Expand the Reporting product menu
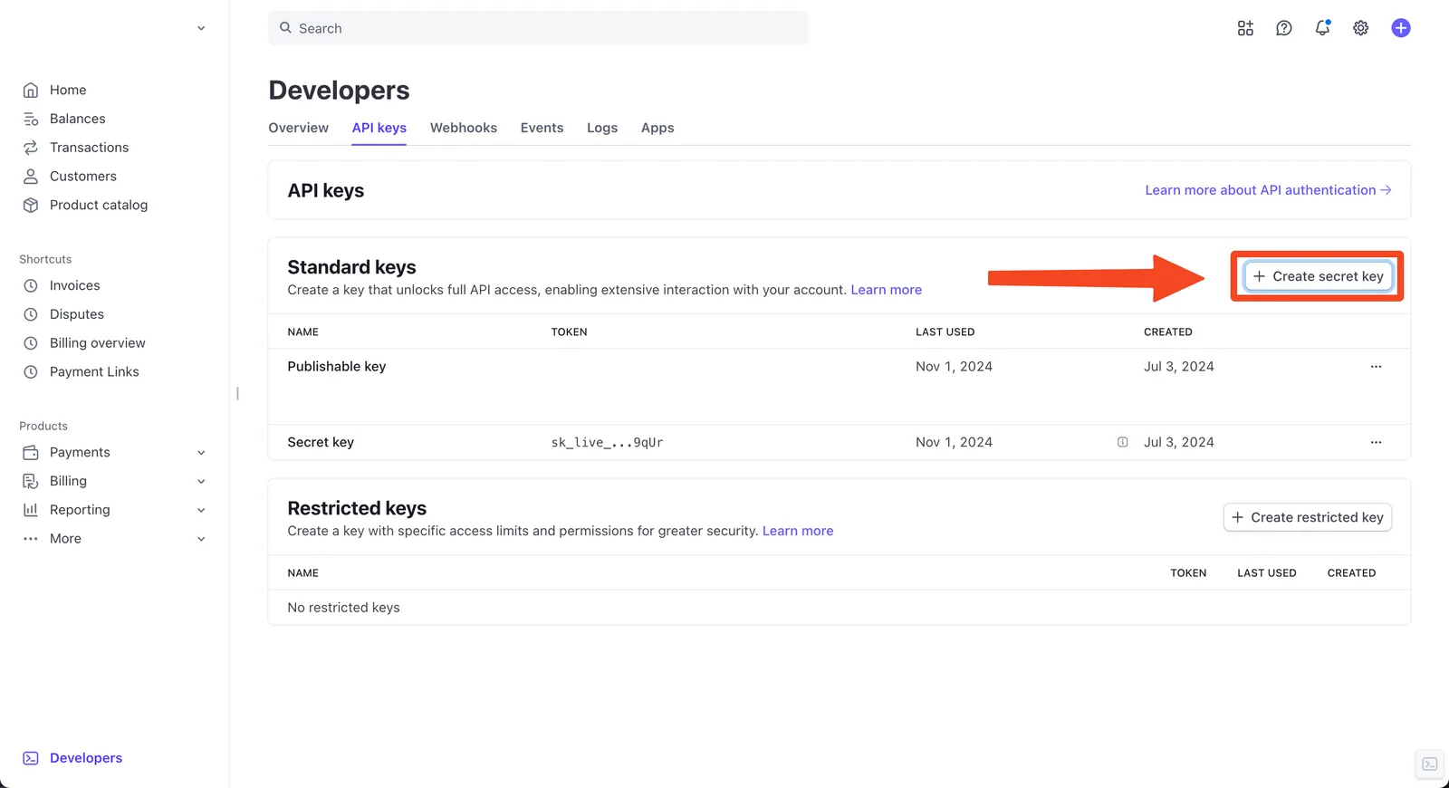Viewport: 1449px width, 788px height. coord(201,511)
